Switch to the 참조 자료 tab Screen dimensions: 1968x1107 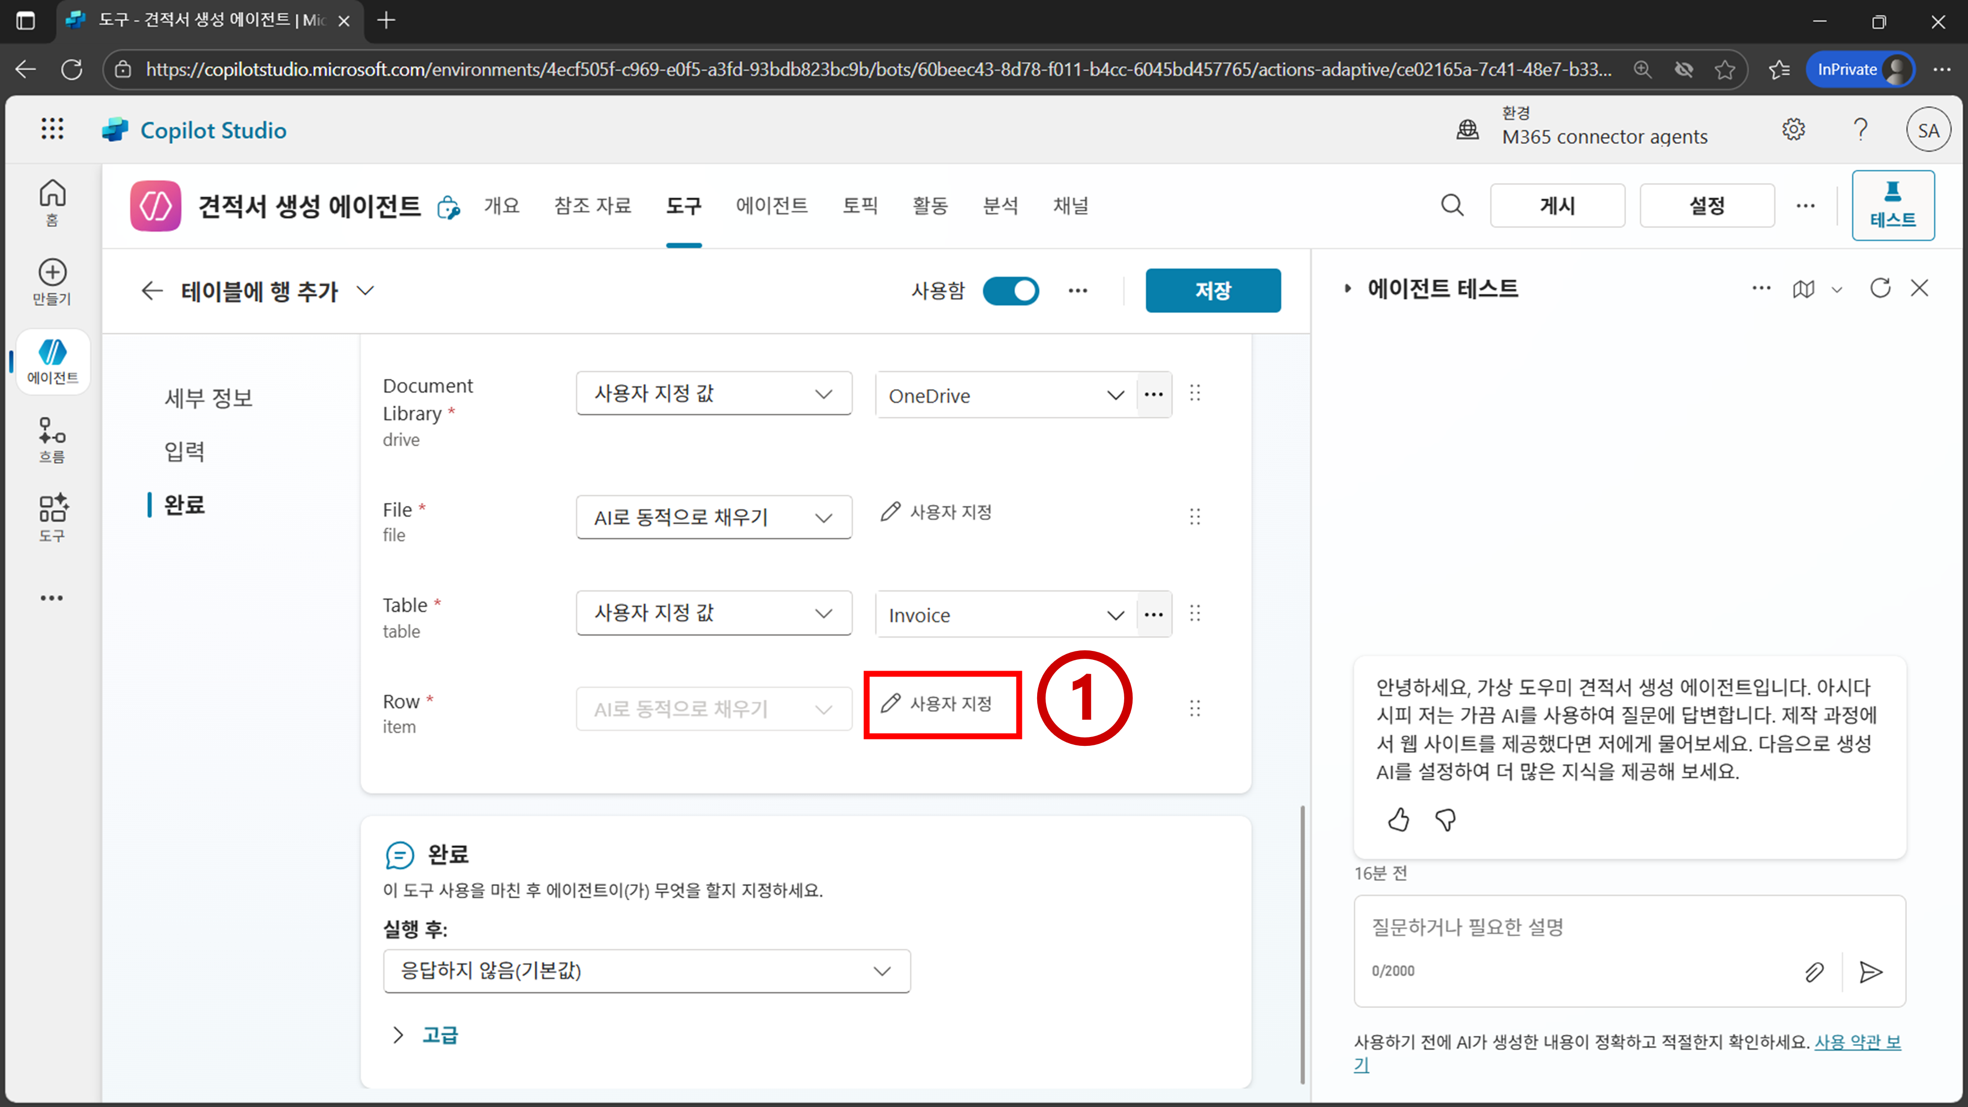(x=592, y=206)
